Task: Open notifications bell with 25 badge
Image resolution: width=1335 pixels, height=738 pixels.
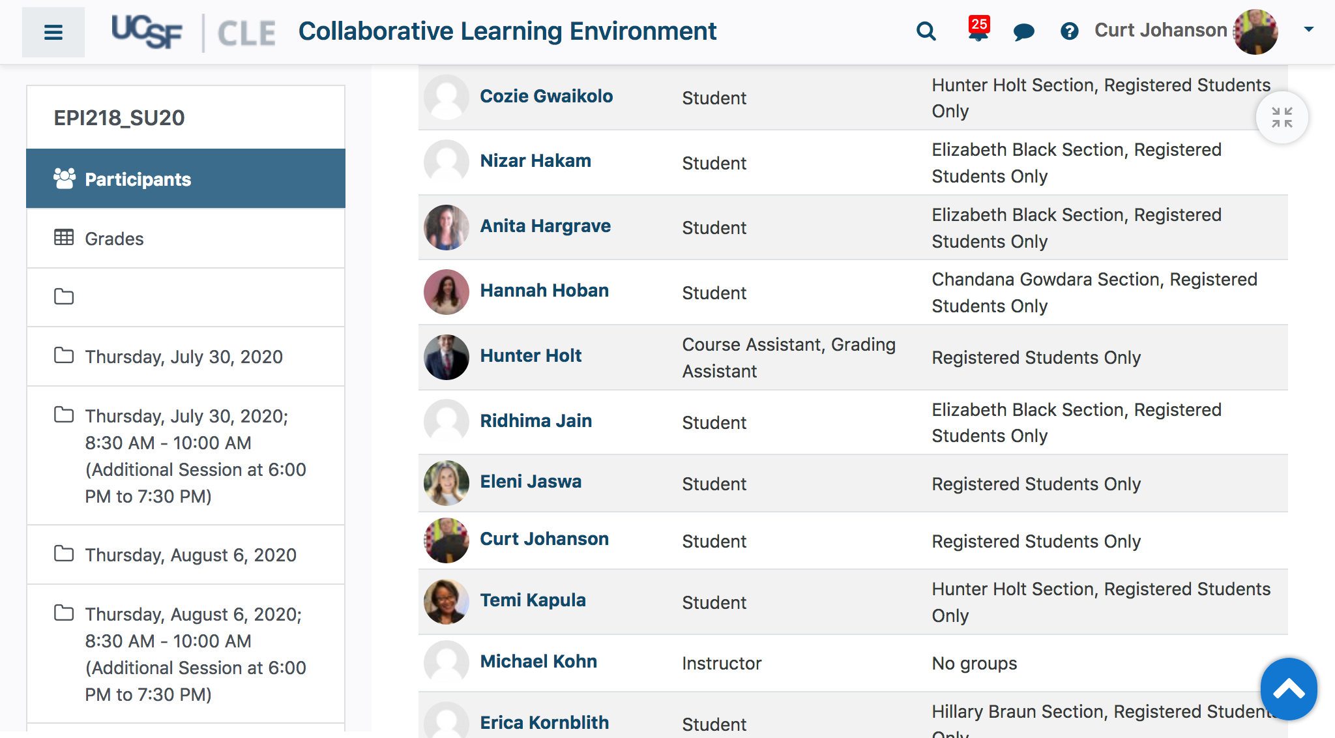Action: [978, 29]
